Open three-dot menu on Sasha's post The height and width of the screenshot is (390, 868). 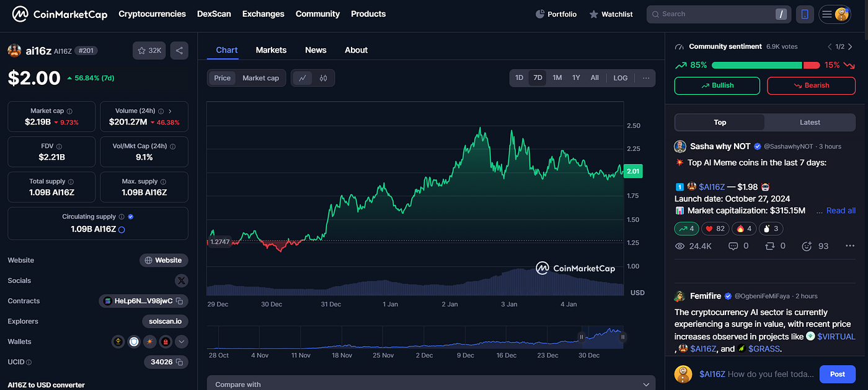(x=850, y=246)
